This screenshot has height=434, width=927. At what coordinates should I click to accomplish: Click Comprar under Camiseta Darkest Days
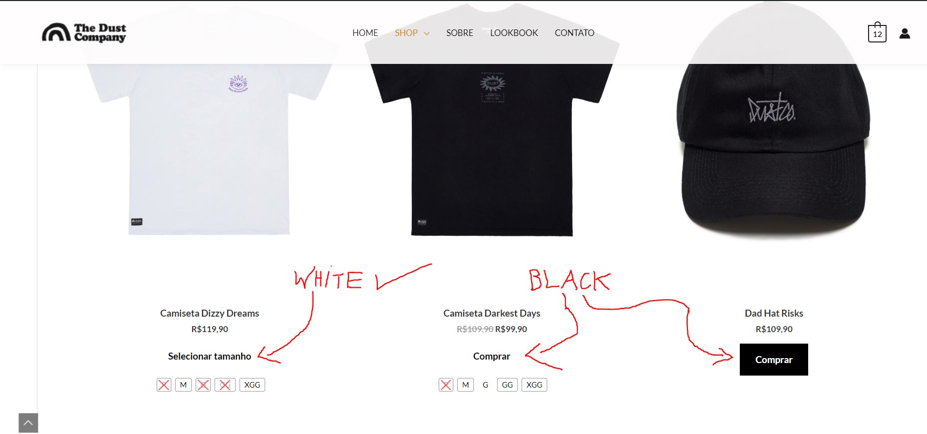(x=492, y=356)
